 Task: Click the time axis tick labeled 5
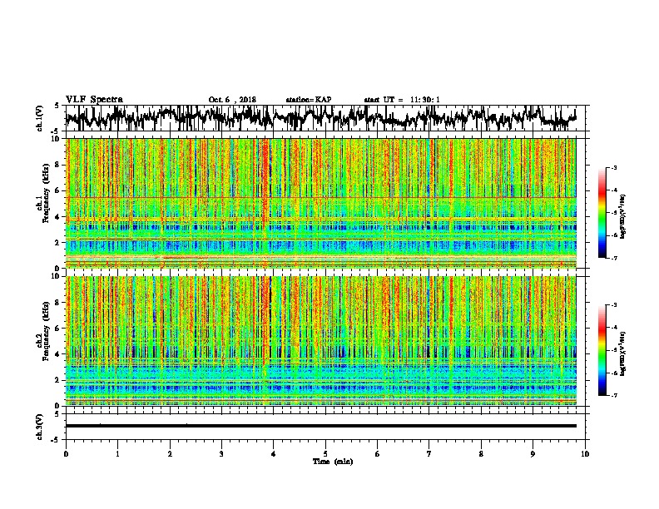pos(325,453)
